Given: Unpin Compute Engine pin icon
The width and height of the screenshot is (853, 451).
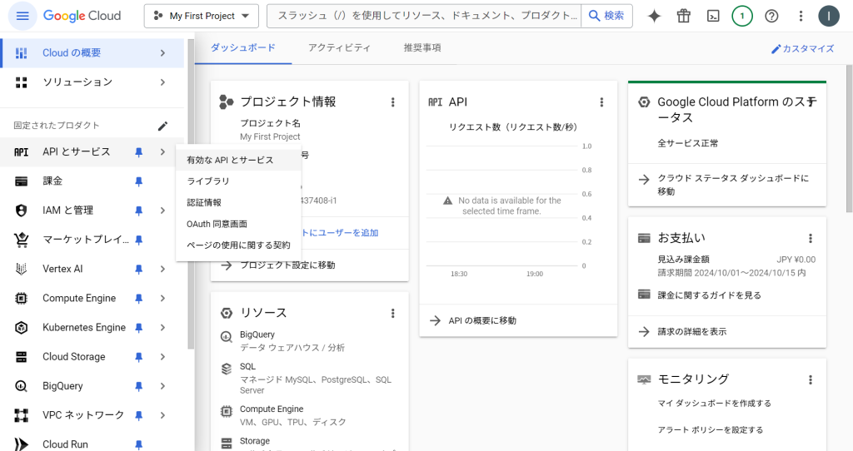Looking at the screenshot, I should pyautogui.click(x=139, y=299).
